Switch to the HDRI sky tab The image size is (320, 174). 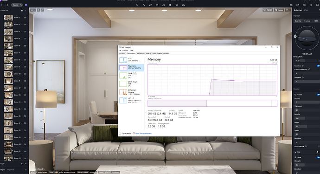[316, 21]
